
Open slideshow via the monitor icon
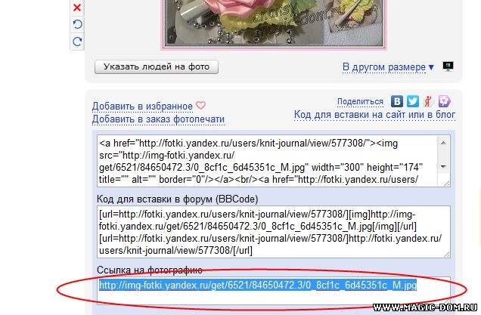[x=448, y=66]
